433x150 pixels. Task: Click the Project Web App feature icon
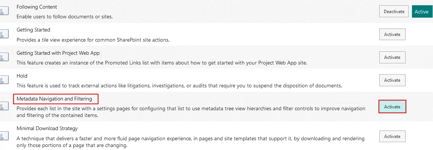click(x=4, y=57)
